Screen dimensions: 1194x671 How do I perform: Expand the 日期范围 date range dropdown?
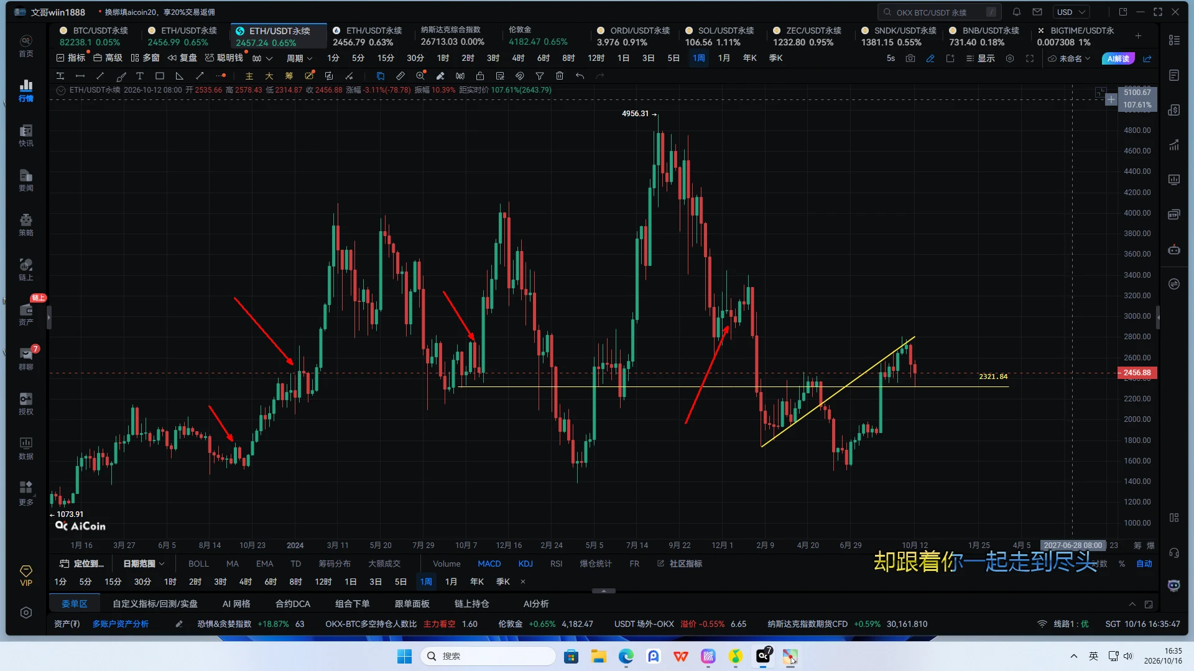(144, 564)
